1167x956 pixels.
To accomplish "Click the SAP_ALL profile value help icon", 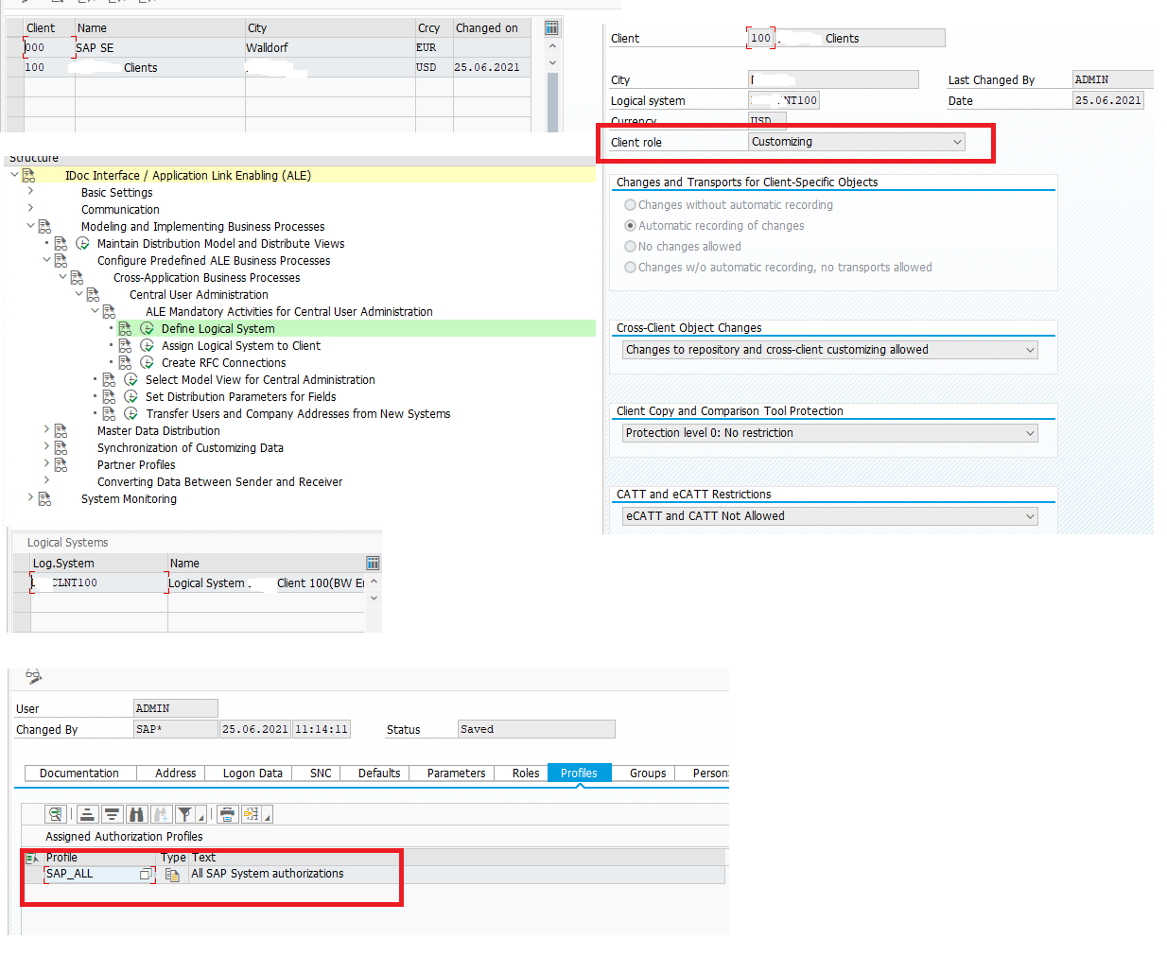I will (x=146, y=875).
